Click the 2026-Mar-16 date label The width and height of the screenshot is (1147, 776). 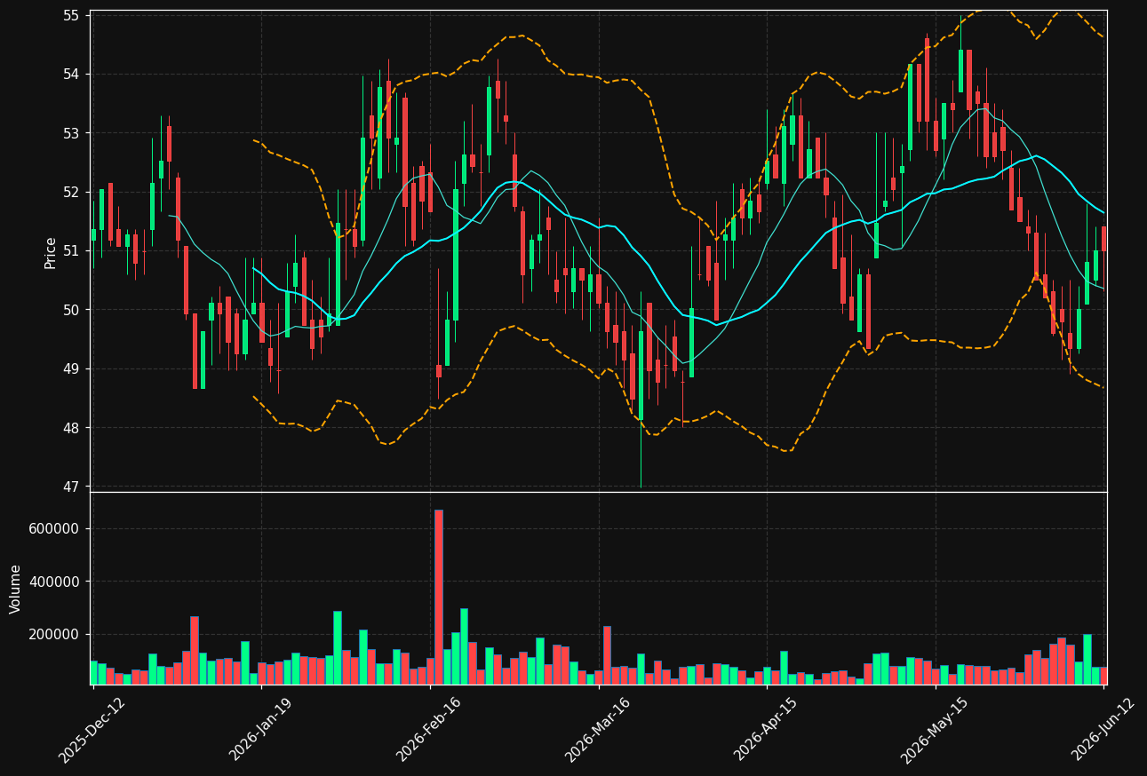point(597,728)
